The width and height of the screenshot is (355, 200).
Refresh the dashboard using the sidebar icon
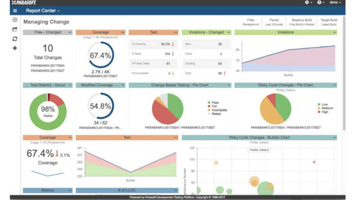(x=15, y=39)
